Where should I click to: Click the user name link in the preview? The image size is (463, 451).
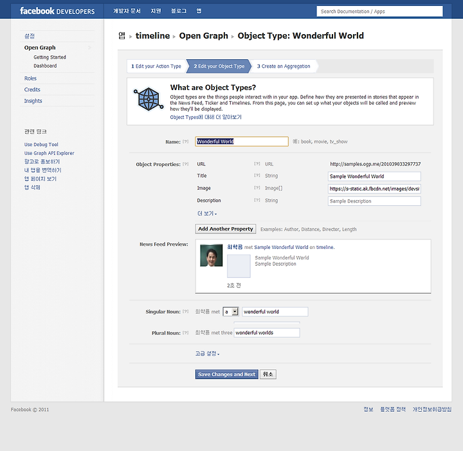[235, 247]
